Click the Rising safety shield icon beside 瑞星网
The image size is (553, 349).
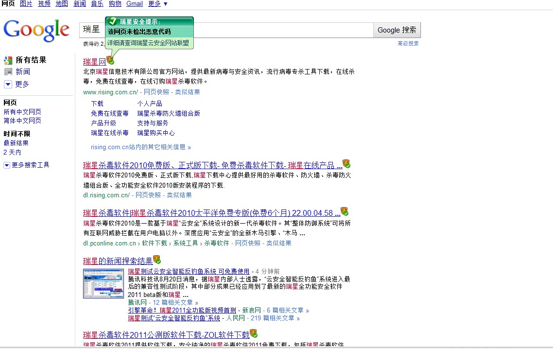coord(110,60)
